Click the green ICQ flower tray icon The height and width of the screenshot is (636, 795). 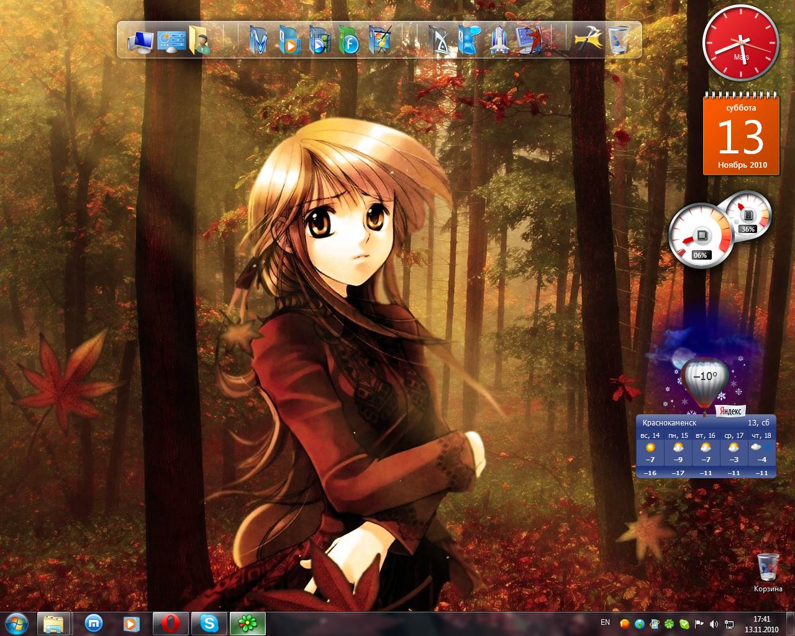pyautogui.click(x=669, y=624)
